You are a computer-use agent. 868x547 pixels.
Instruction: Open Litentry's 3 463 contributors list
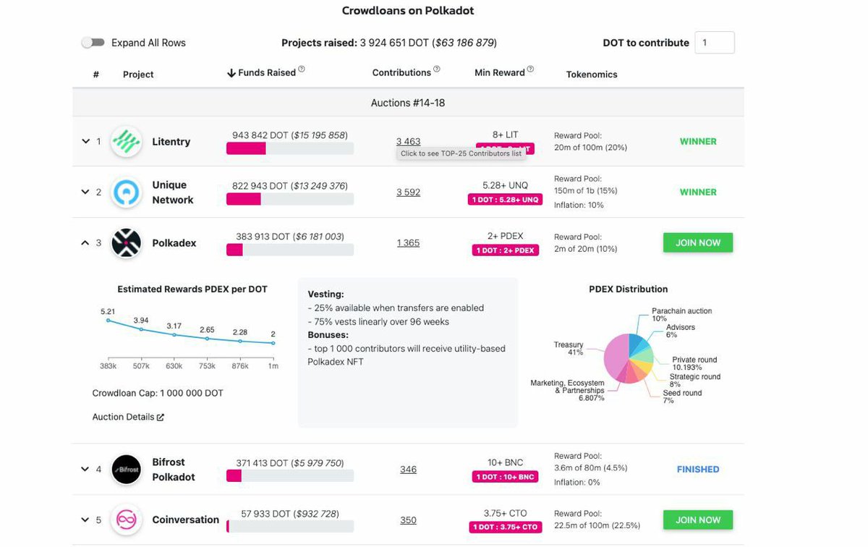coord(408,141)
